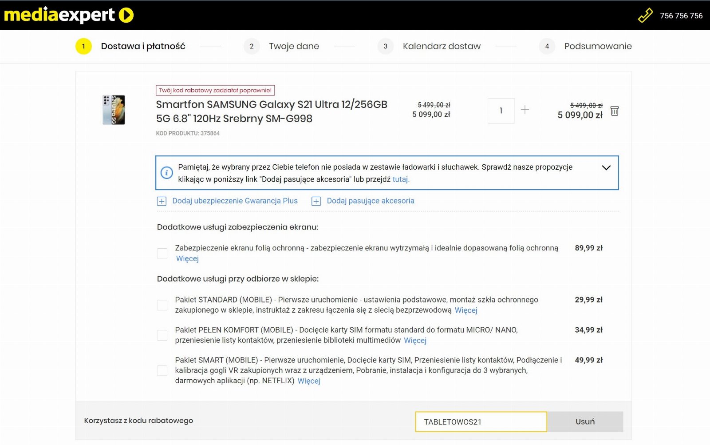Click the mediaexpert logo
This screenshot has height=445, width=710.
pyautogui.click(x=69, y=15)
